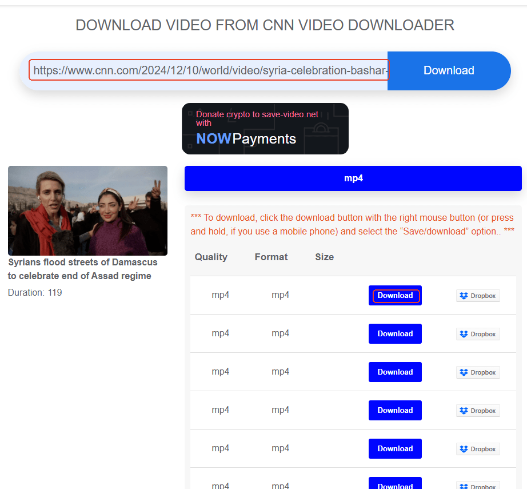Click Download in the third mp4 row
The image size is (527, 489).
(395, 372)
